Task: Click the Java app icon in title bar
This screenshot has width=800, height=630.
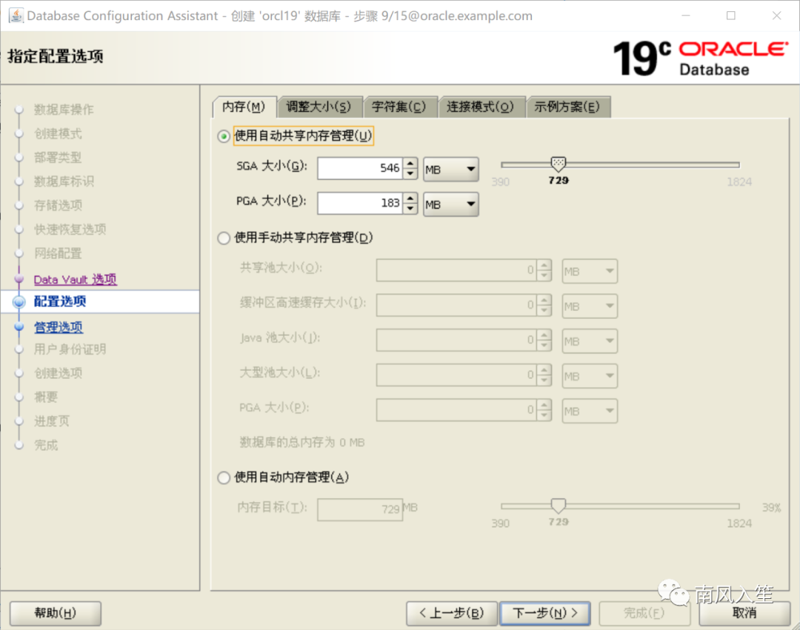Action: (16, 16)
